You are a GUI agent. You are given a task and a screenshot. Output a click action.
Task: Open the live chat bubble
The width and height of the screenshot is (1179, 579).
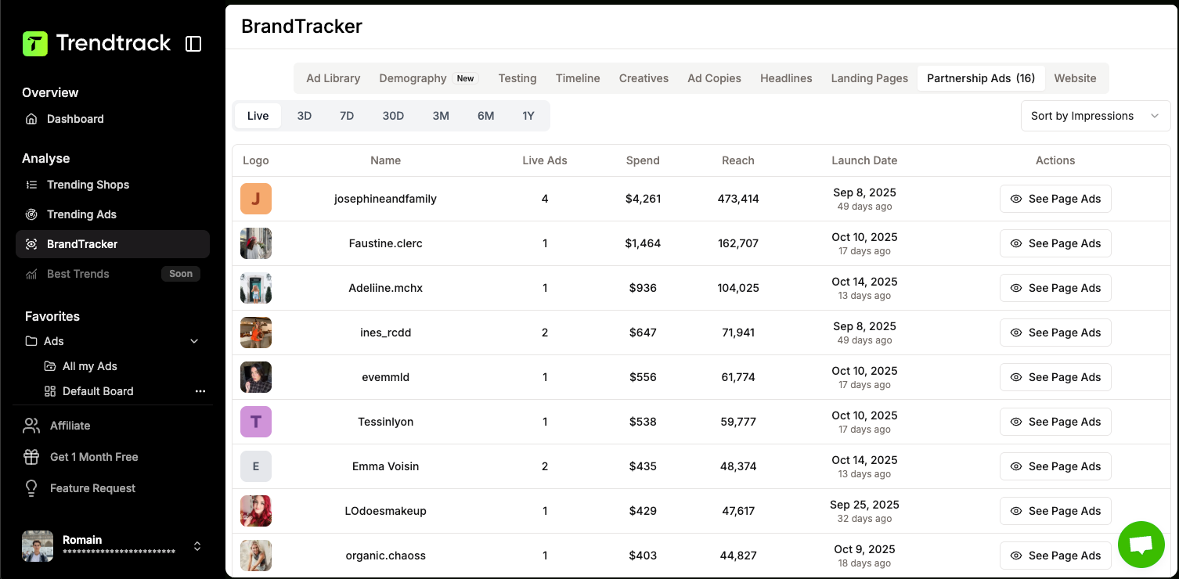[x=1141, y=545]
